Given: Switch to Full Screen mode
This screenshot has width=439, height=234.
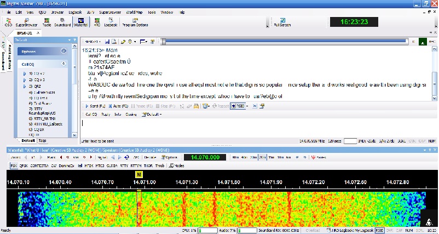Looking at the screenshot, I should (x=284, y=22).
